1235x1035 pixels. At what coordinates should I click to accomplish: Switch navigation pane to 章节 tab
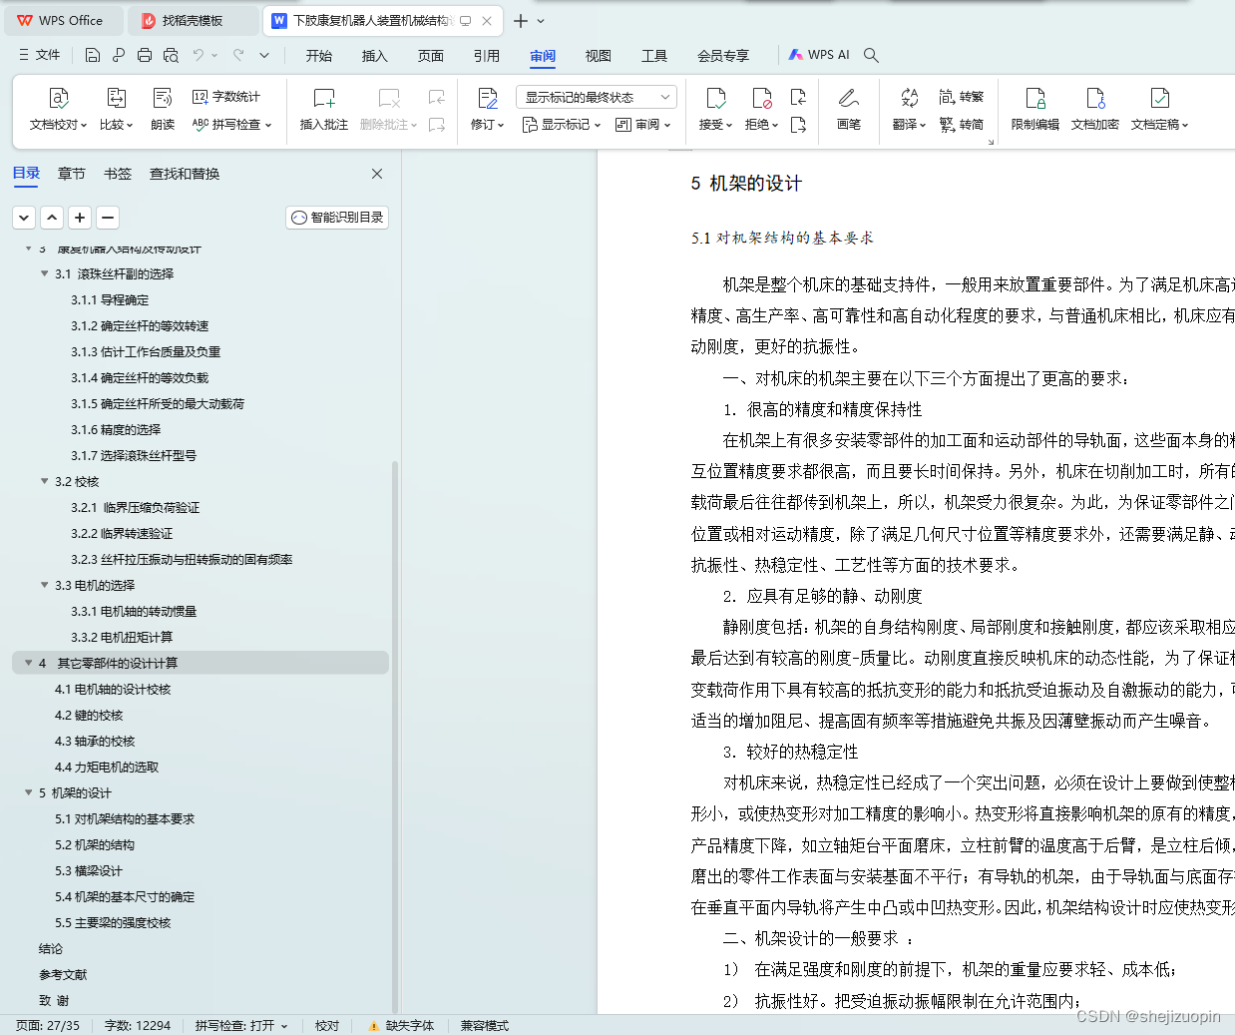[72, 174]
